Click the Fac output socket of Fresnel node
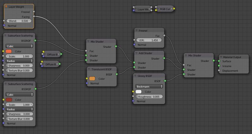 pyautogui.click(x=164, y=35)
